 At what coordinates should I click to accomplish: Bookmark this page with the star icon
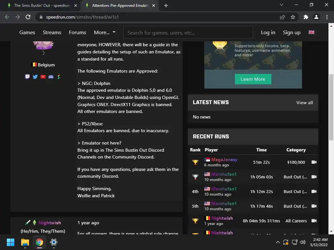[293, 17]
